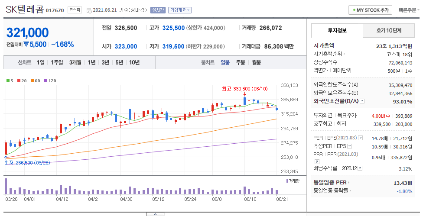Click the collapse arrow handle below the chart
Viewport: 423px width, 216px height.
coord(155,214)
